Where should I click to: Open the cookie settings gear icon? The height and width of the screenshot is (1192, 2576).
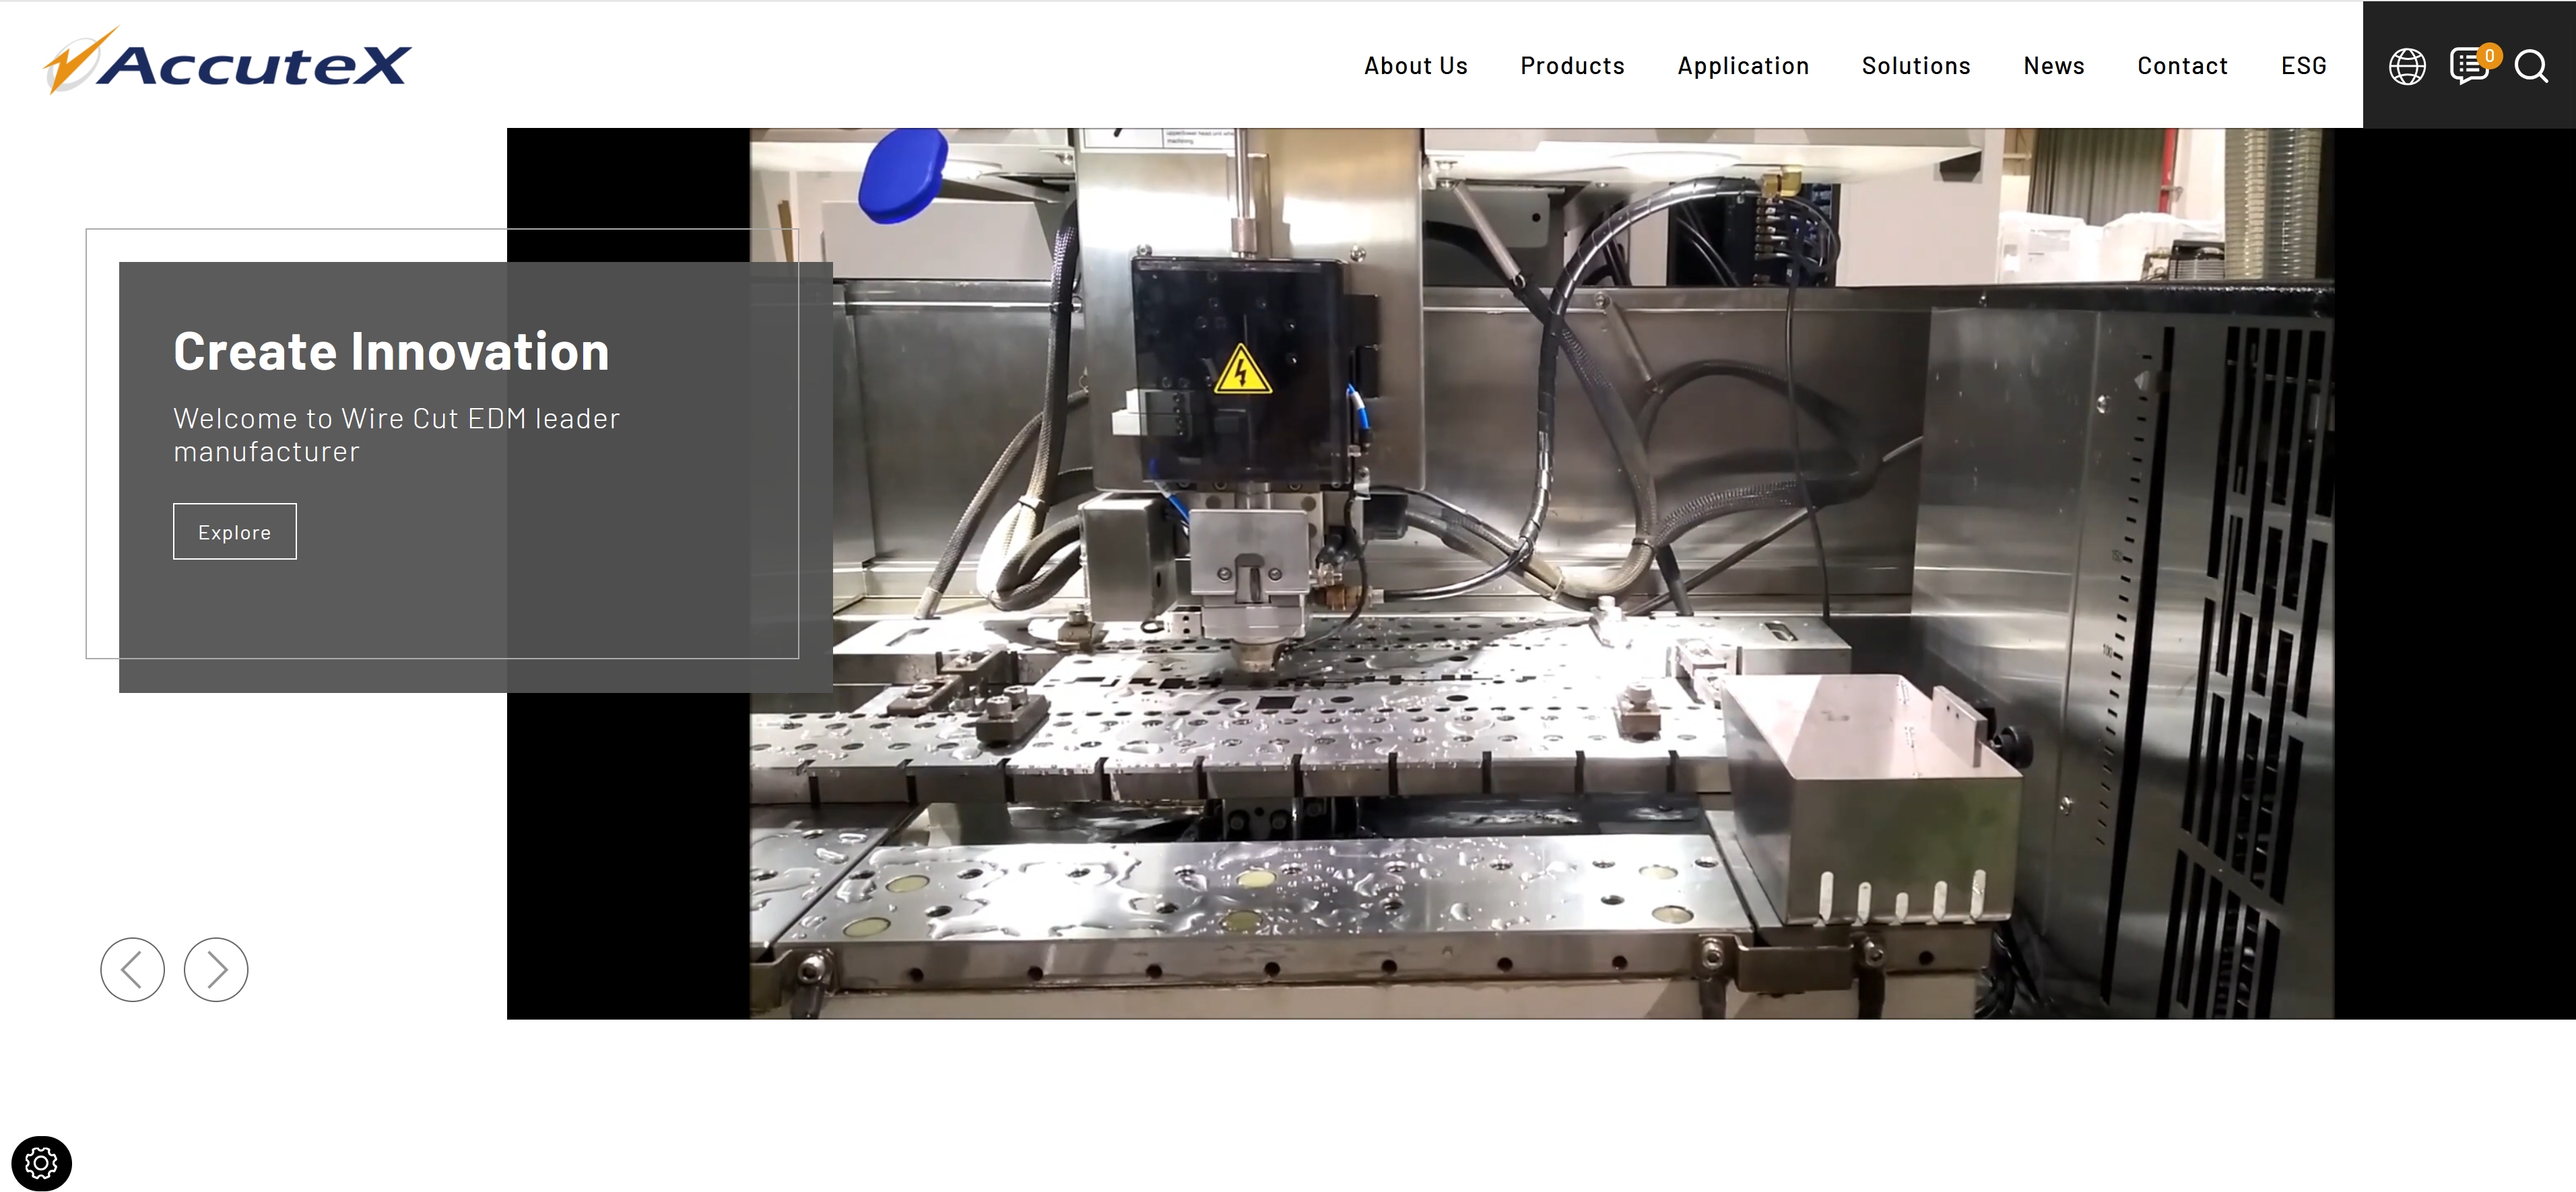coord(41,1163)
